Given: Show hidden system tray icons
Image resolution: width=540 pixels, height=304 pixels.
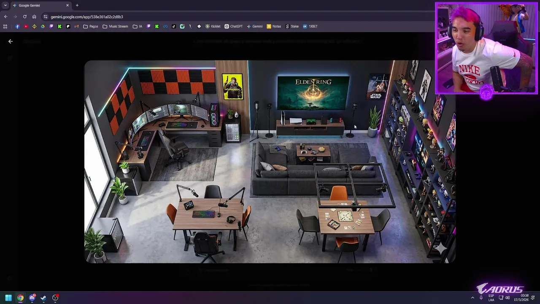Looking at the screenshot, I should [x=472, y=298].
